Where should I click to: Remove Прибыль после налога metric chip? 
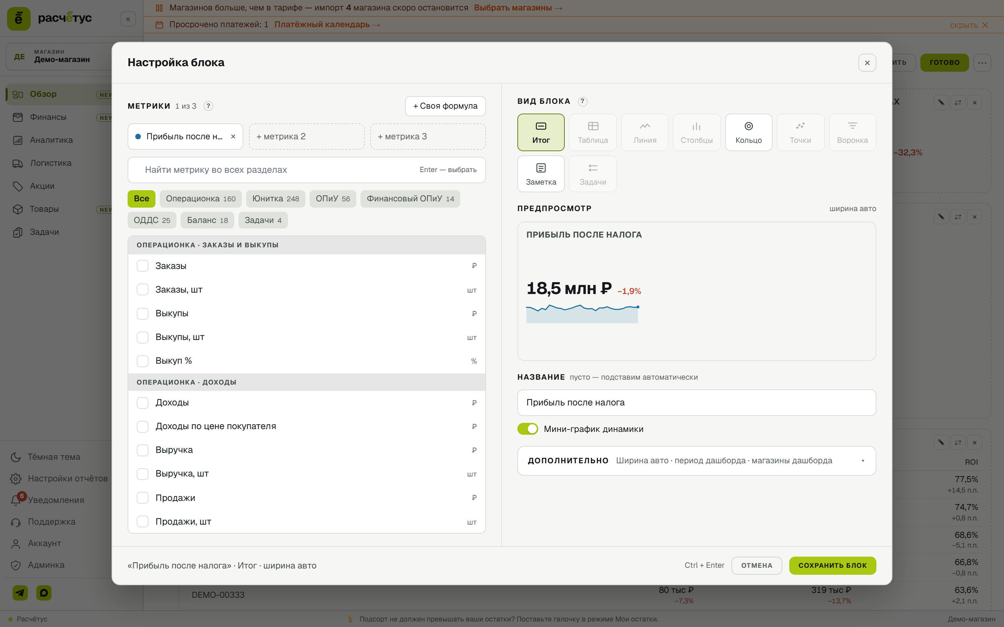233,137
